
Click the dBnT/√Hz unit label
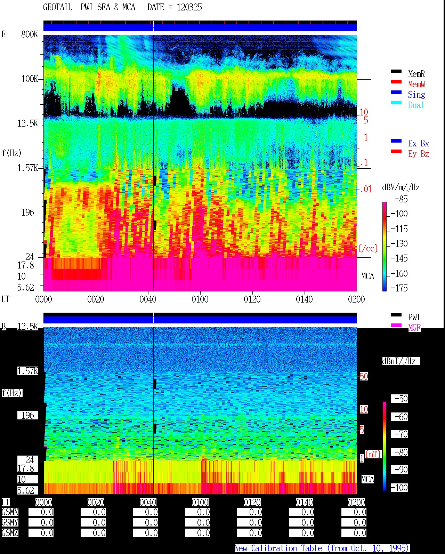click(401, 361)
